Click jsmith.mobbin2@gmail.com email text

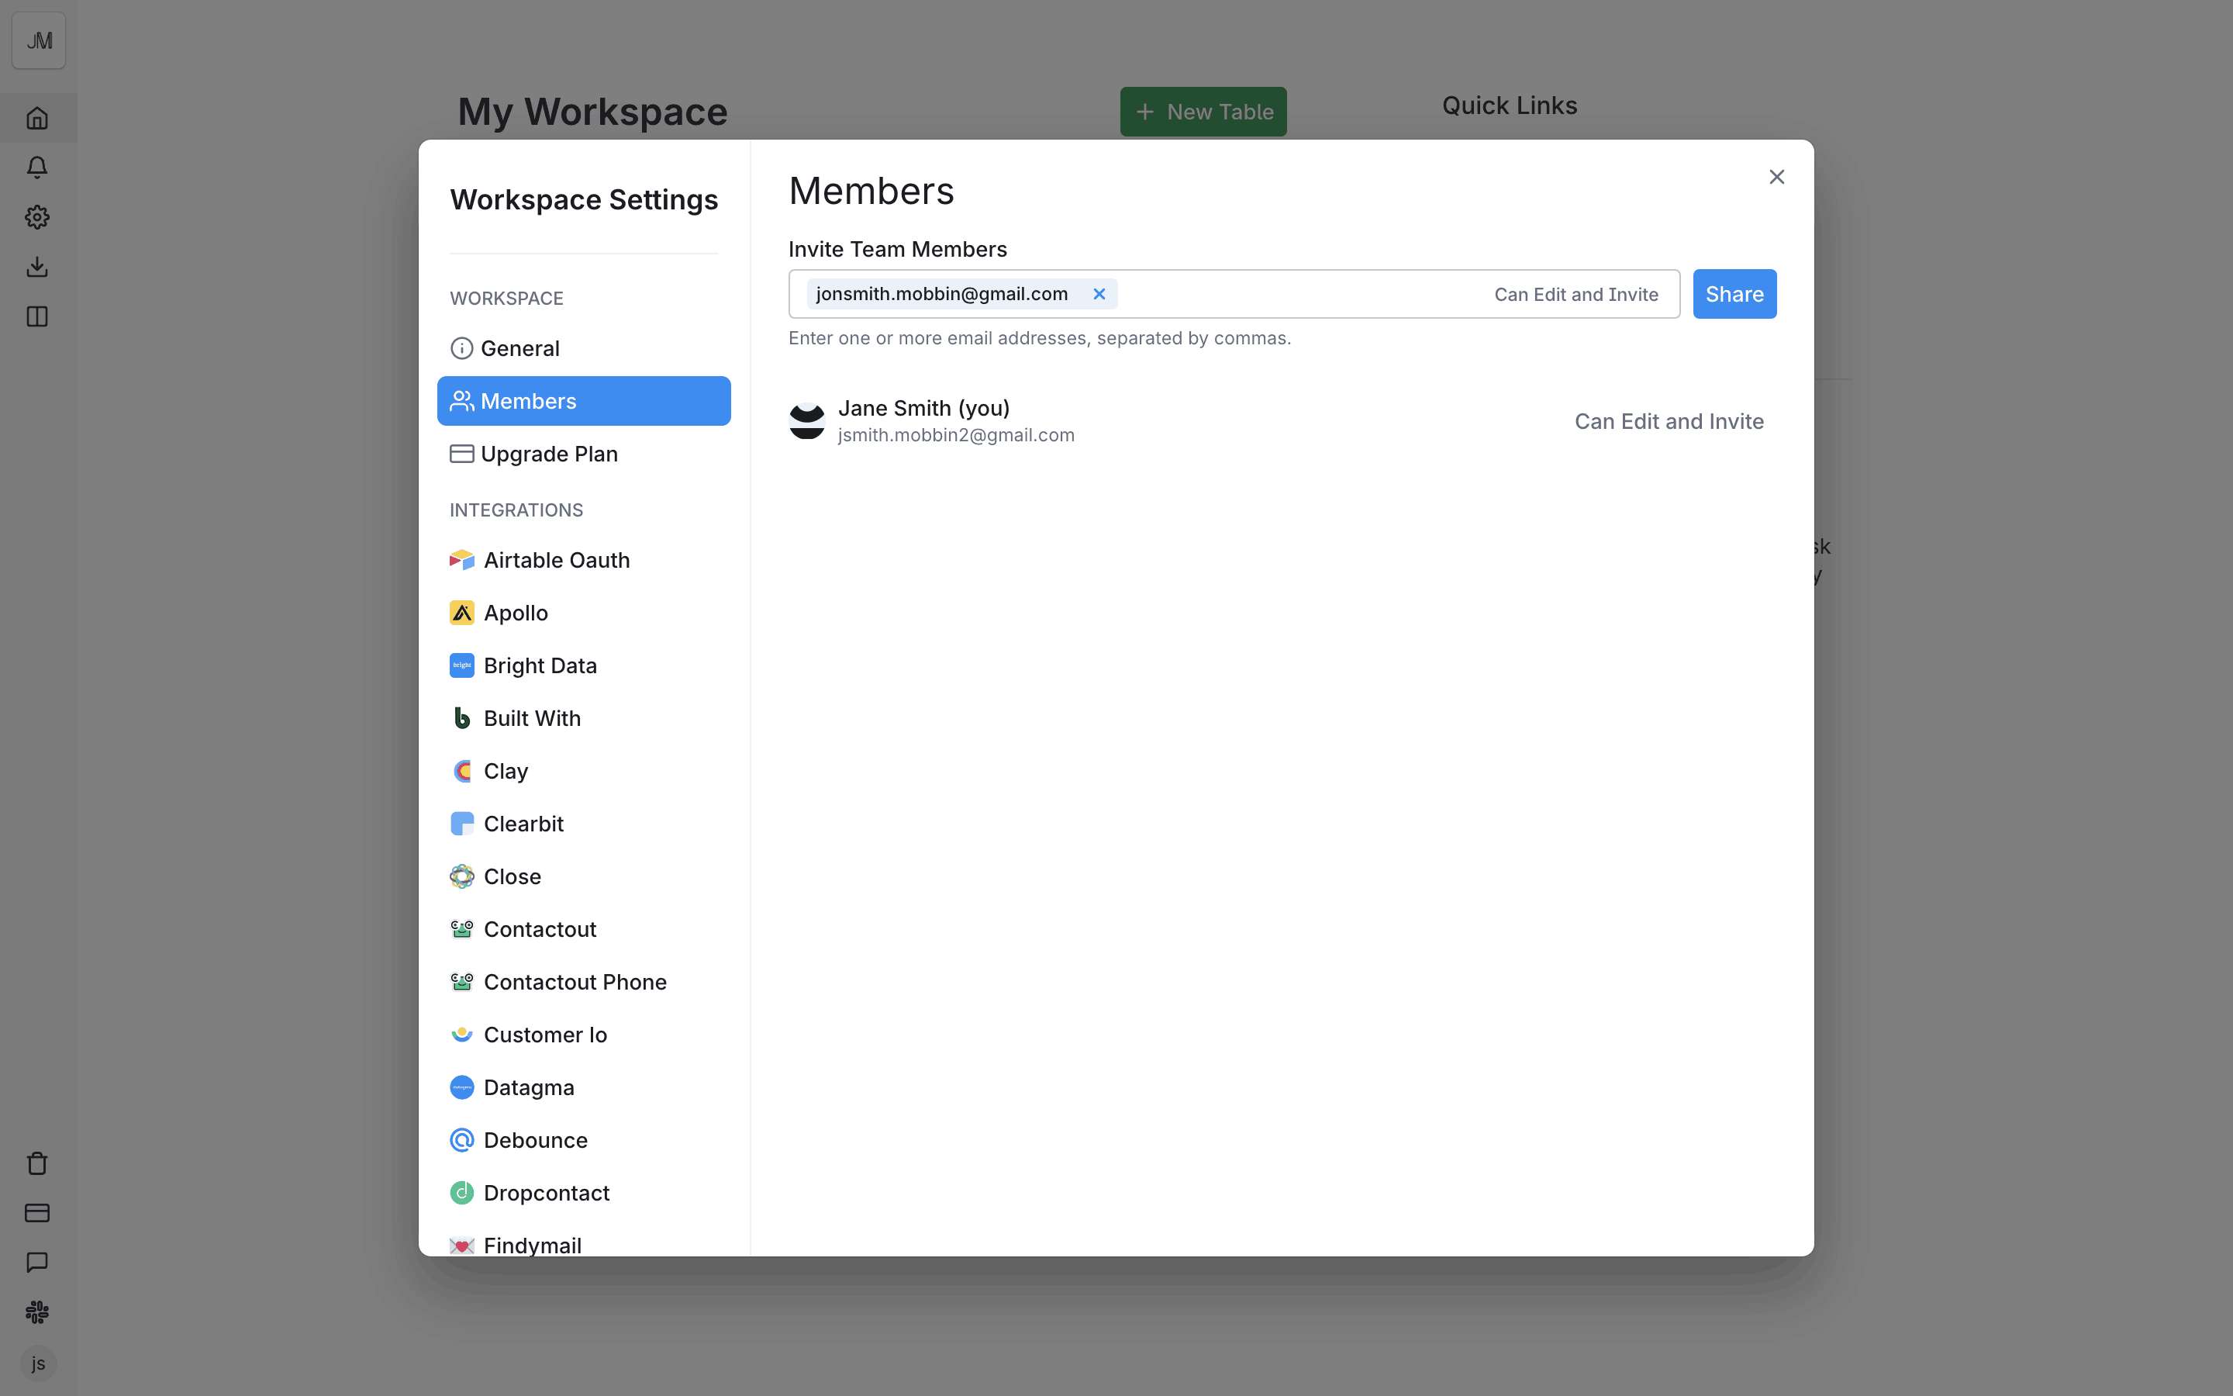point(956,435)
